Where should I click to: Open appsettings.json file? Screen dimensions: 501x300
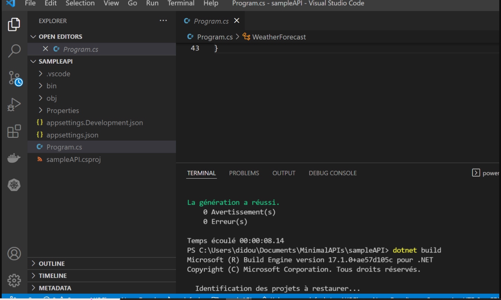click(72, 135)
